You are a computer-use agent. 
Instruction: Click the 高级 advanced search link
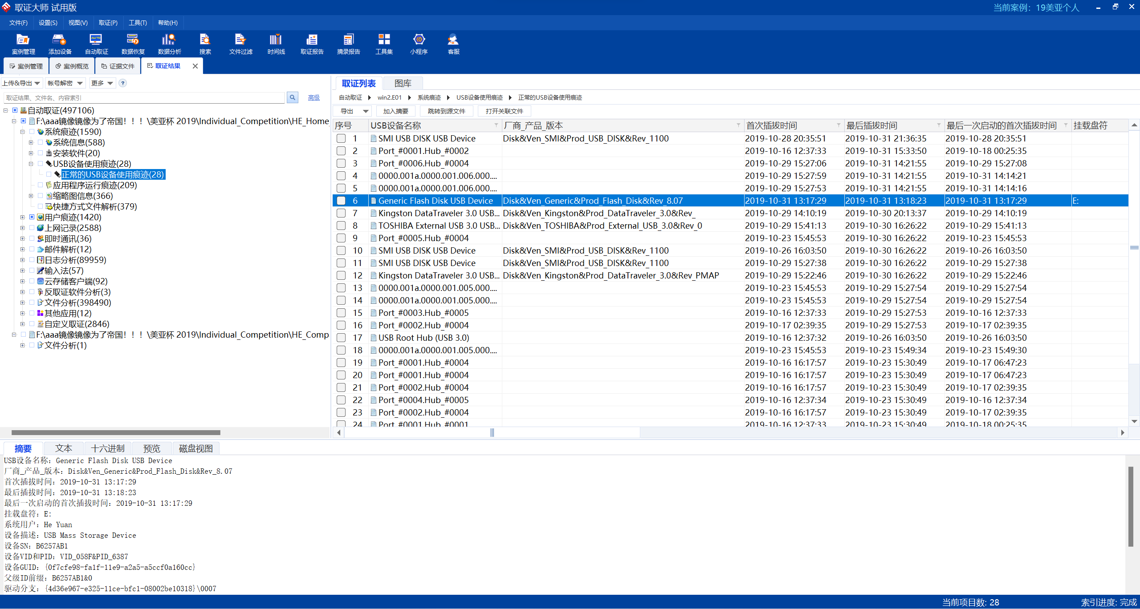click(313, 98)
